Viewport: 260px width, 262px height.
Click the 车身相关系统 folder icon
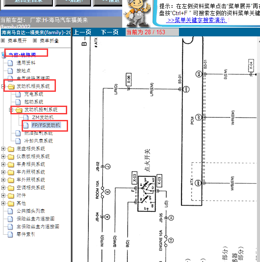point(11,165)
